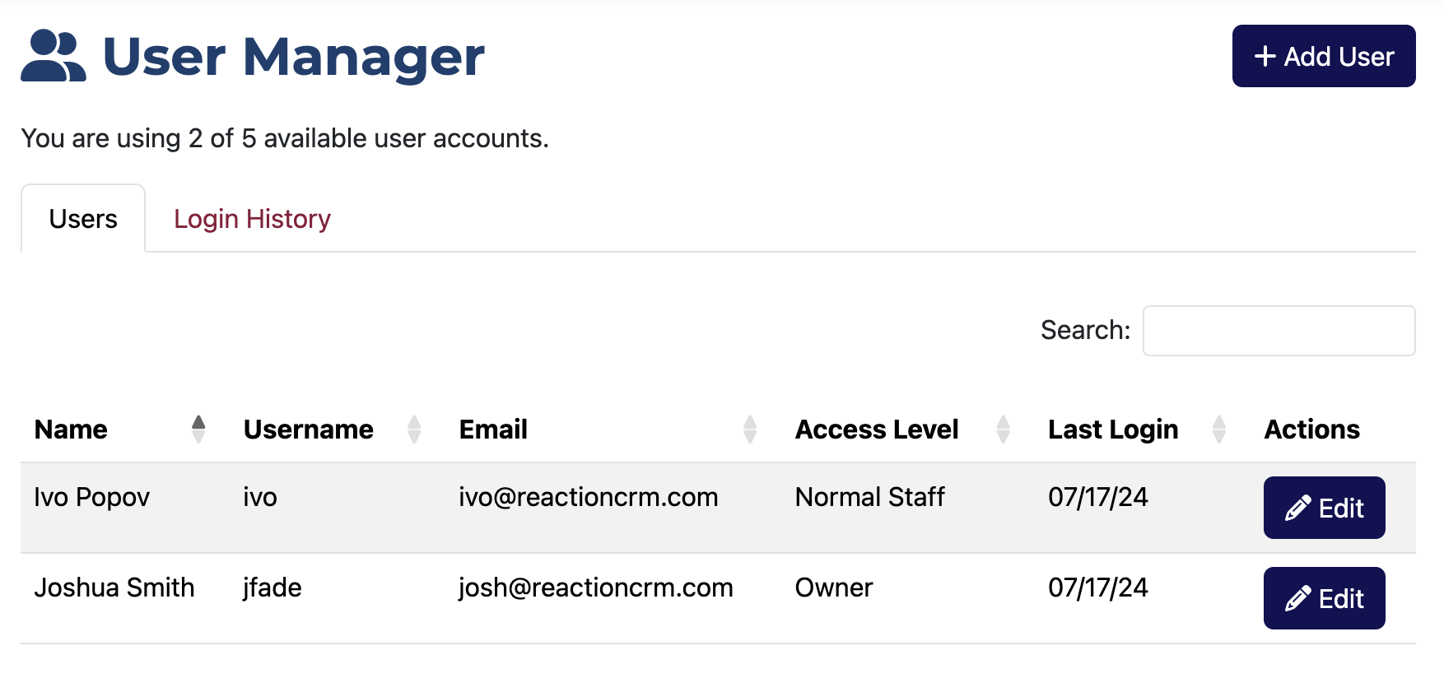Screen dimensions: 1444x678
Task: Toggle sort arrows on the Last Login column
Action: coord(1219,430)
